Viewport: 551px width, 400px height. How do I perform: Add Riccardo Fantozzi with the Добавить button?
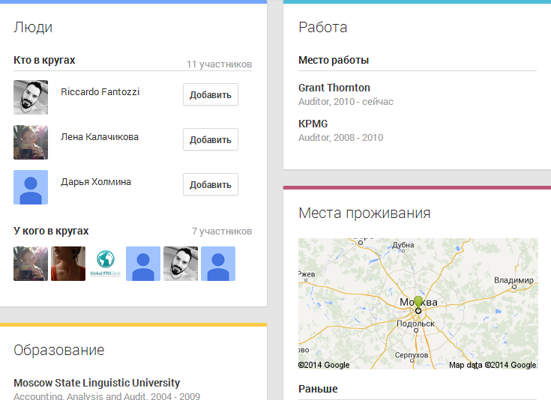point(211,94)
